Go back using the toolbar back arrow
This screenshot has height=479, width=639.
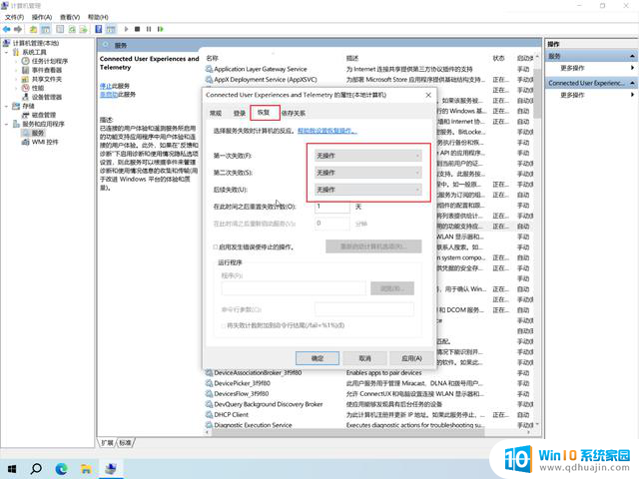coord(7,29)
